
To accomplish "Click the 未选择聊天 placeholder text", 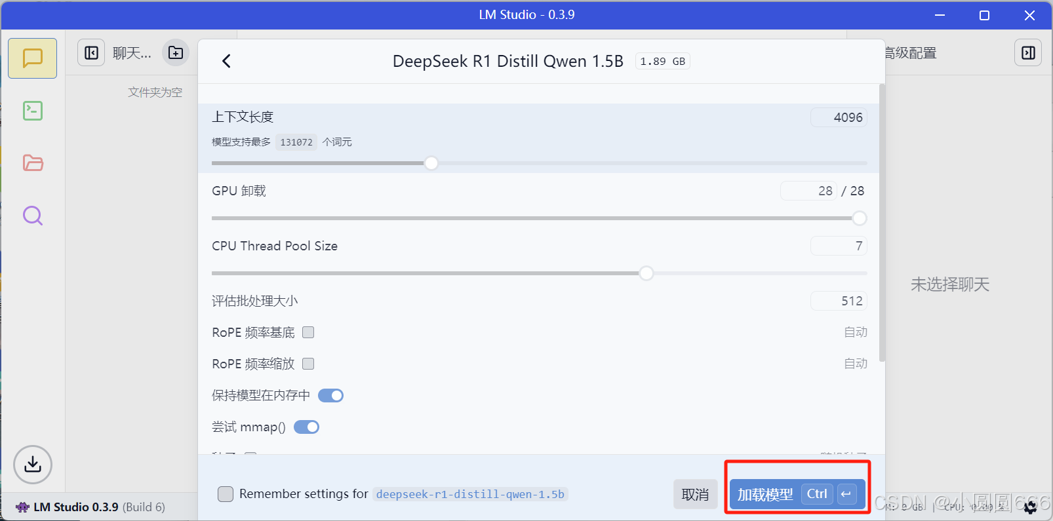I will (949, 284).
